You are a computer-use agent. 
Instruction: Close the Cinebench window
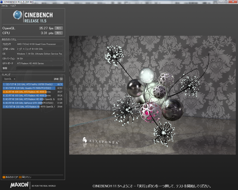[233, 1]
